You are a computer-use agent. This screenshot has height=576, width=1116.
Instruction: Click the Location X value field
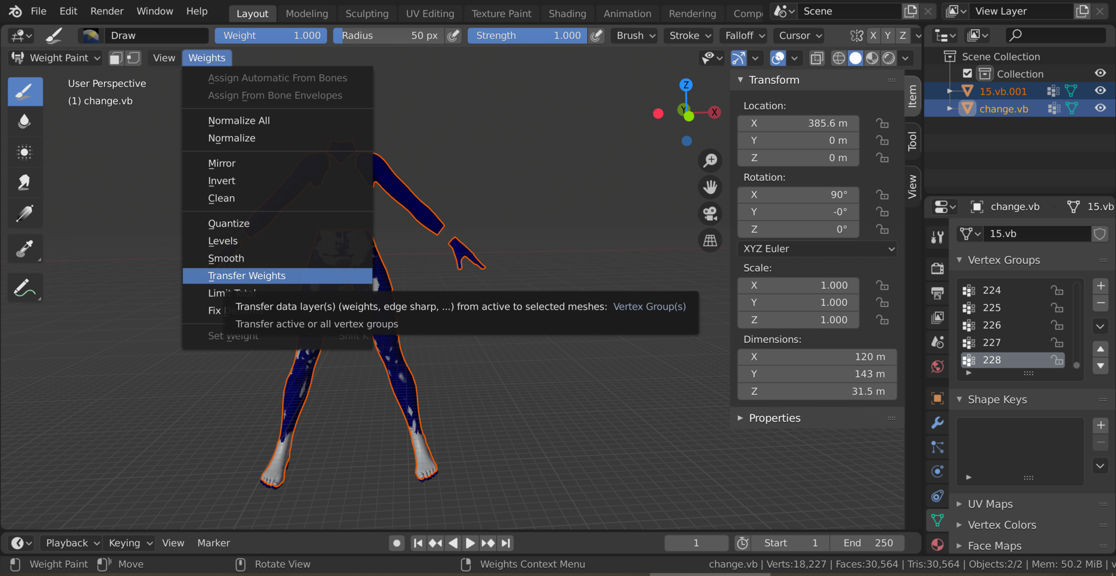[x=798, y=123]
